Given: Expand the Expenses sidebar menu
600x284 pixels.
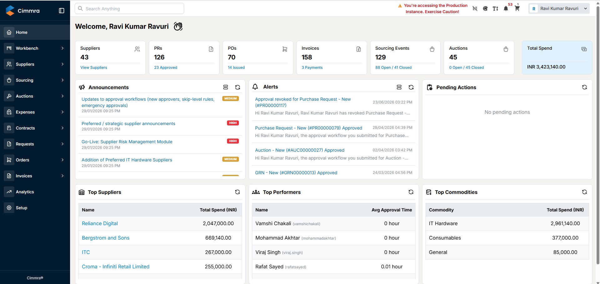Looking at the screenshot, I should point(35,112).
